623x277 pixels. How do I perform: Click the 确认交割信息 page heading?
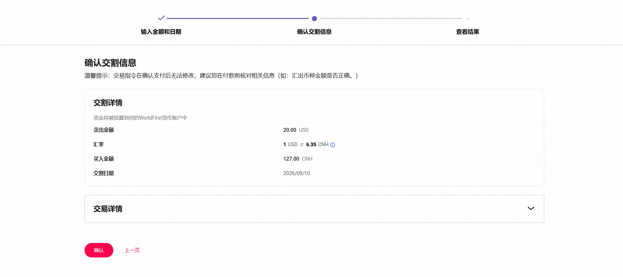click(110, 63)
